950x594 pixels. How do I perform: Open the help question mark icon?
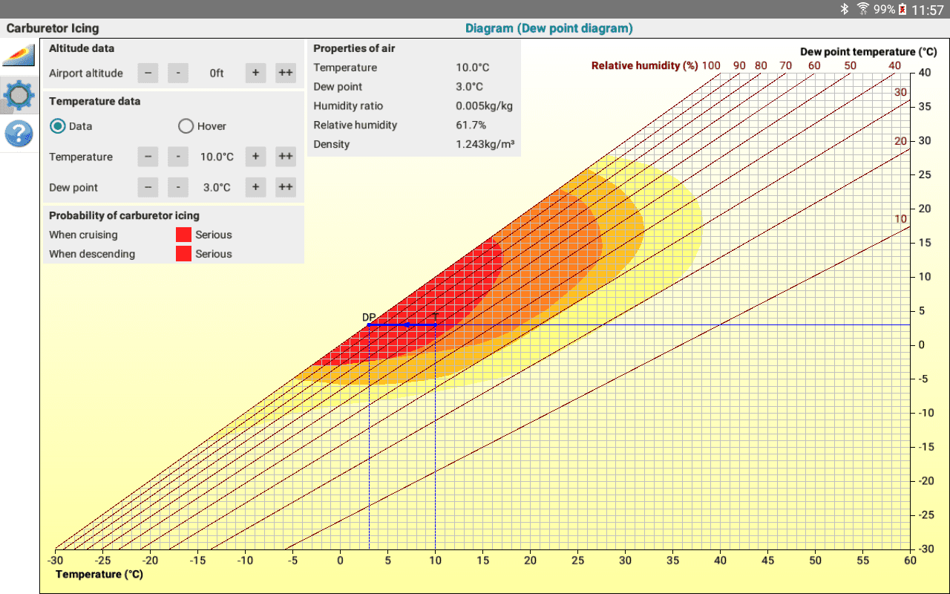[x=19, y=134]
